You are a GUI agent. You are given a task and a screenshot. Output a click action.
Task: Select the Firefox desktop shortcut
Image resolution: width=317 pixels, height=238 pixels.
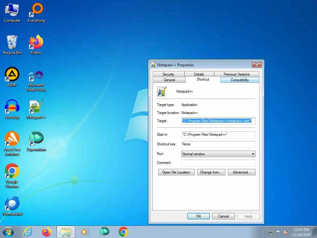tap(36, 45)
